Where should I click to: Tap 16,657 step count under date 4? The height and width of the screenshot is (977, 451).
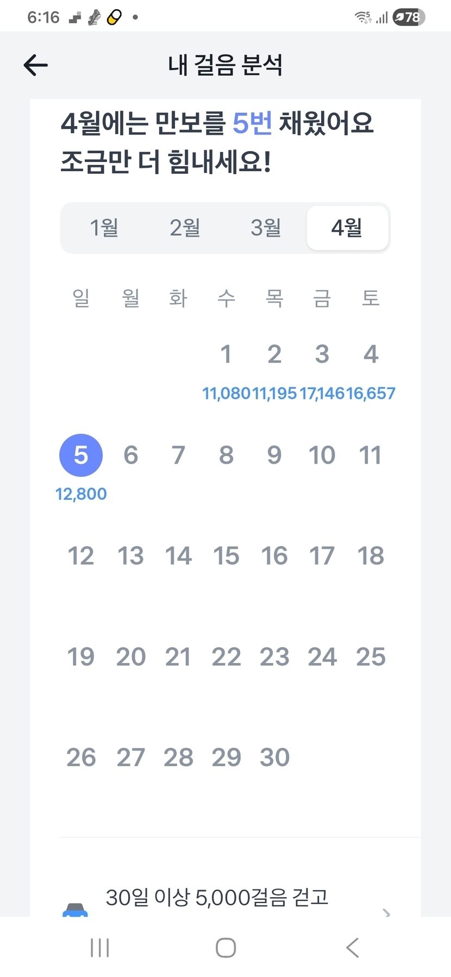coord(372,393)
